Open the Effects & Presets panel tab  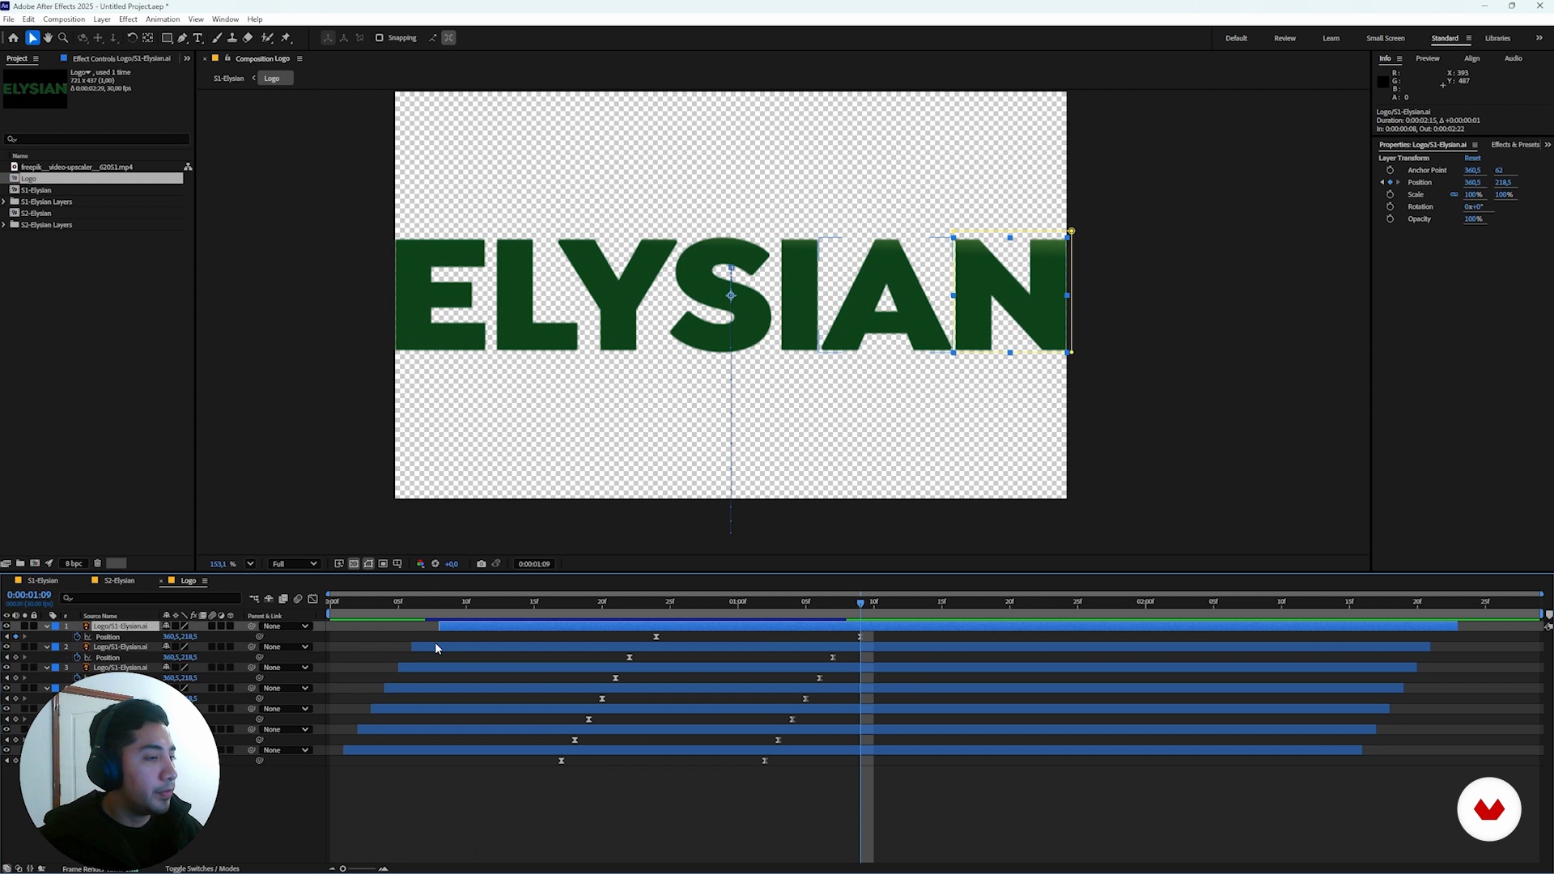click(1515, 145)
